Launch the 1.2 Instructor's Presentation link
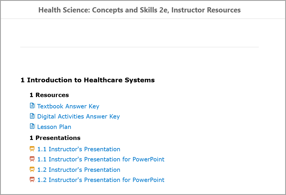This screenshot has width=286, height=195. (79, 170)
